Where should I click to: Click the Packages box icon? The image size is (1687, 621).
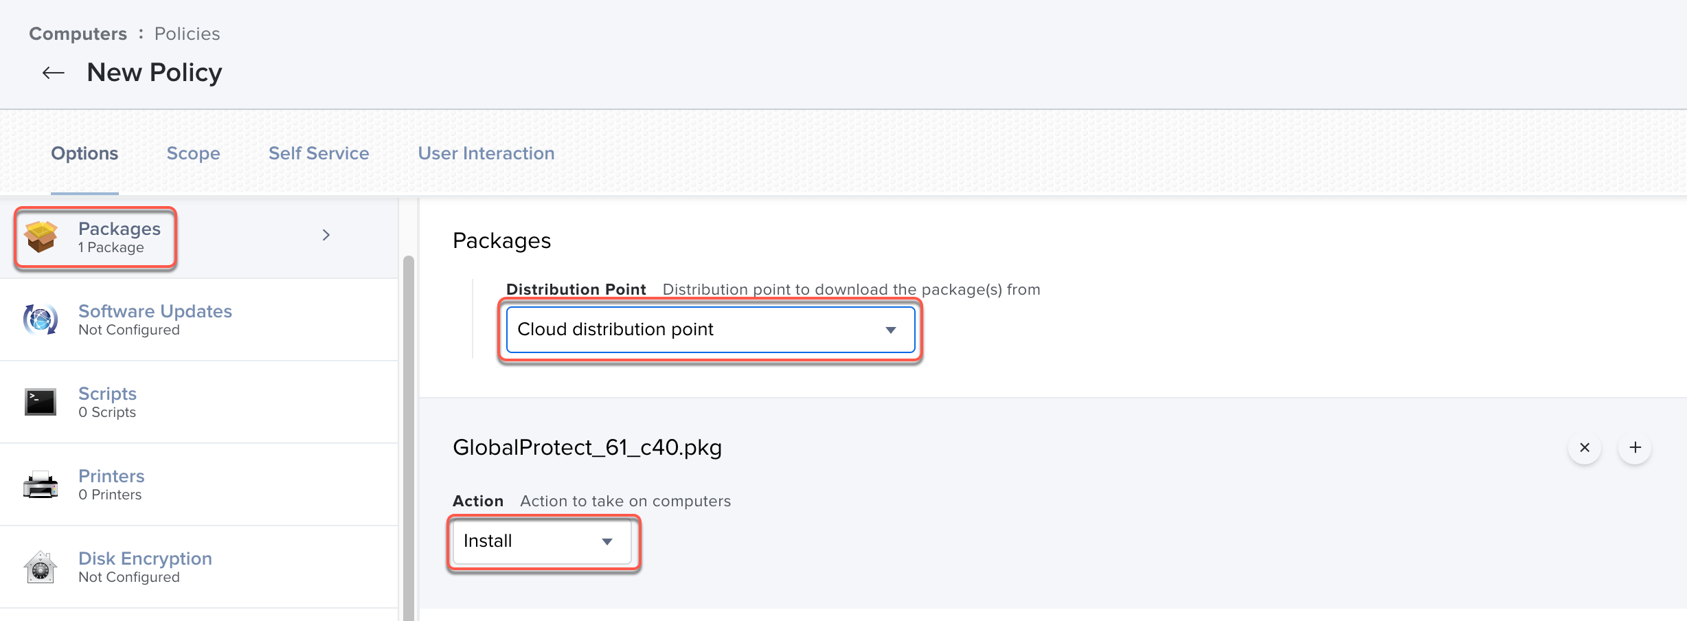41,237
